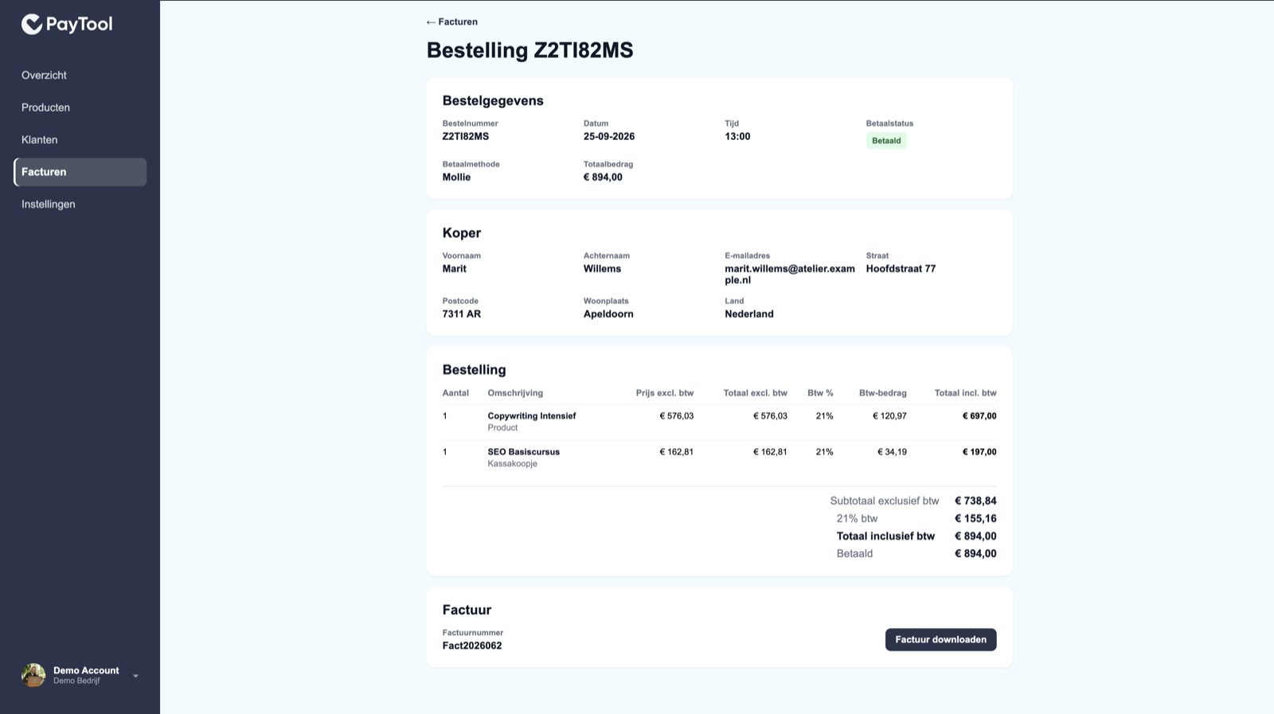
Task: Open the Demo Account avatar picture
Action: 33,675
